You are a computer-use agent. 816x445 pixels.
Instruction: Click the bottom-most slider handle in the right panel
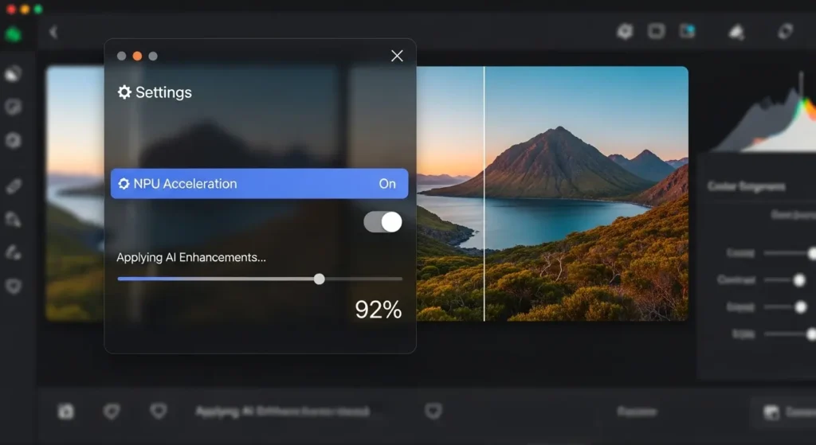click(x=810, y=334)
